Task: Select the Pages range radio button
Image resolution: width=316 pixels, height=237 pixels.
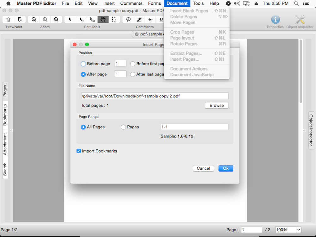Action: (x=123, y=127)
